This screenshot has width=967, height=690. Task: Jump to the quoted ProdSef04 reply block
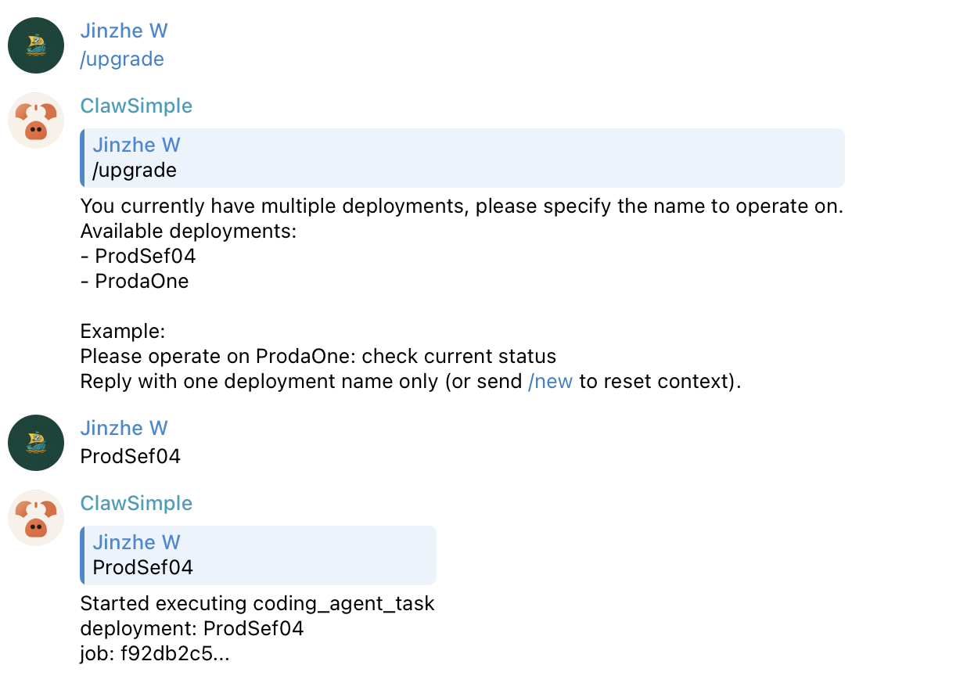coord(258,555)
